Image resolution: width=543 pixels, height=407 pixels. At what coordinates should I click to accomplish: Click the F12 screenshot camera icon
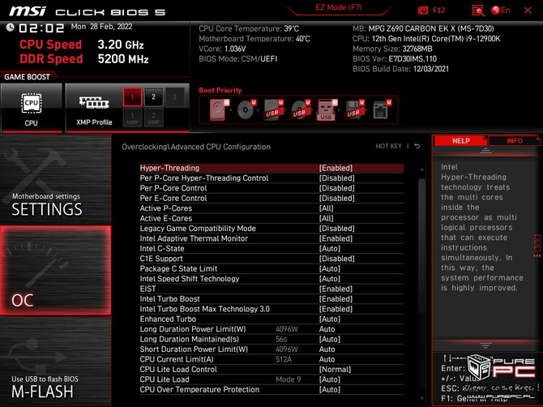pyautogui.click(x=423, y=11)
